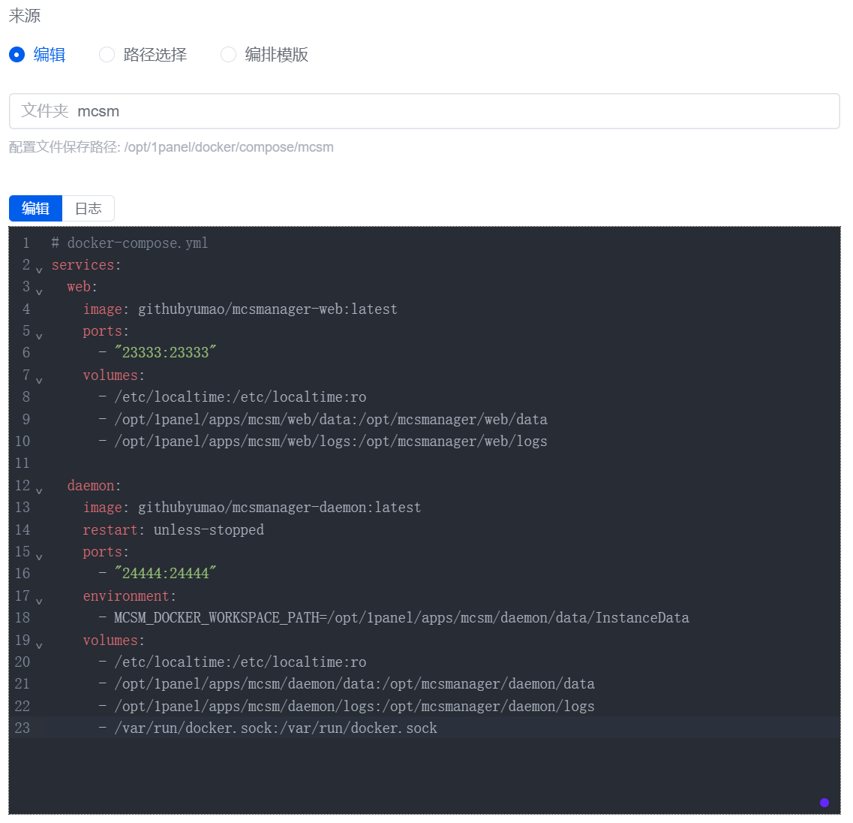Click line number 14 in the gutter

pyautogui.click(x=23, y=529)
